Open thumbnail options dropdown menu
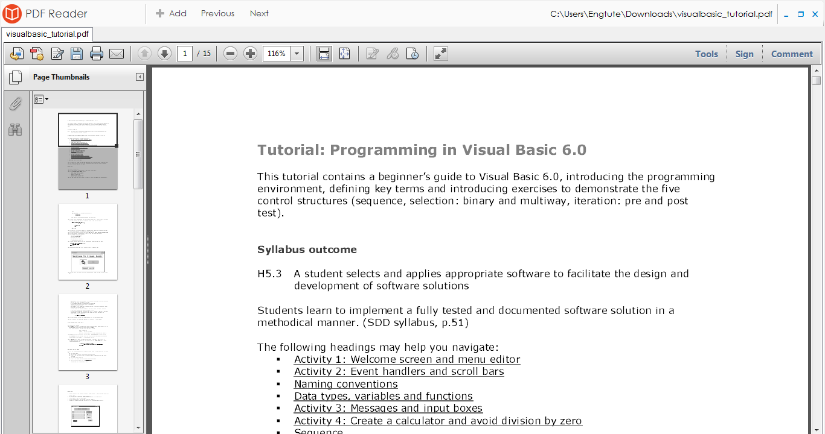Image resolution: width=825 pixels, height=434 pixels. [41, 99]
